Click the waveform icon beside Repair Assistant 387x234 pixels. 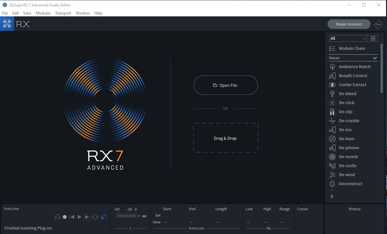point(378,24)
